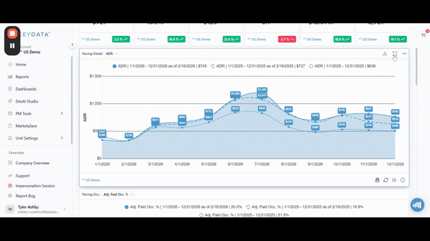Toggle Adj. Paid Occ. % 51.8% legend series
This screenshot has width=430, height=241.
point(244,215)
